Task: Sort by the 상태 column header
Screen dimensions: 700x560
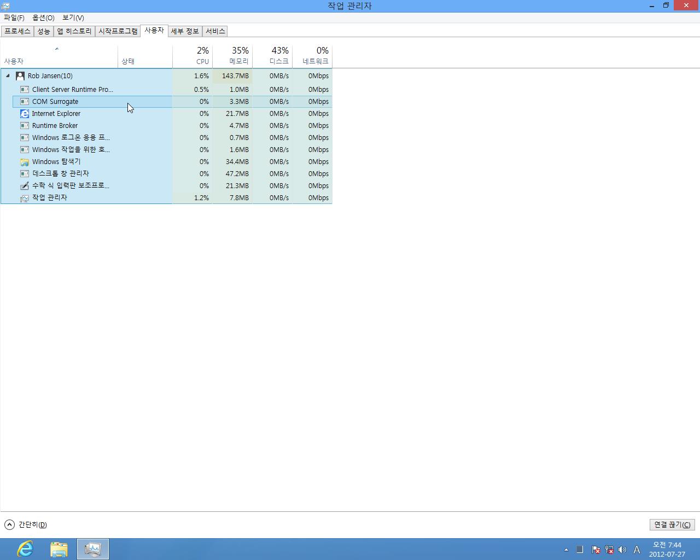Action: tap(145, 56)
